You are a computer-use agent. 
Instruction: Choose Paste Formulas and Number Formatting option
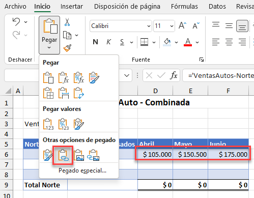pyautogui.click(x=79, y=78)
